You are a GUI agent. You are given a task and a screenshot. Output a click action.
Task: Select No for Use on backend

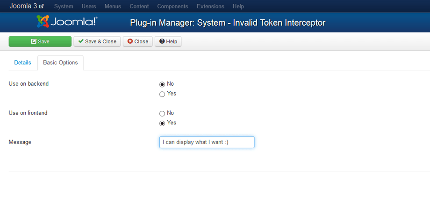(x=162, y=84)
